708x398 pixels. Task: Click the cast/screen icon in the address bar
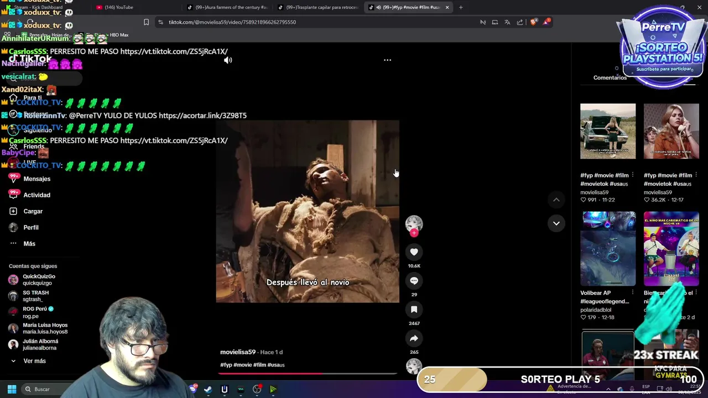click(495, 22)
